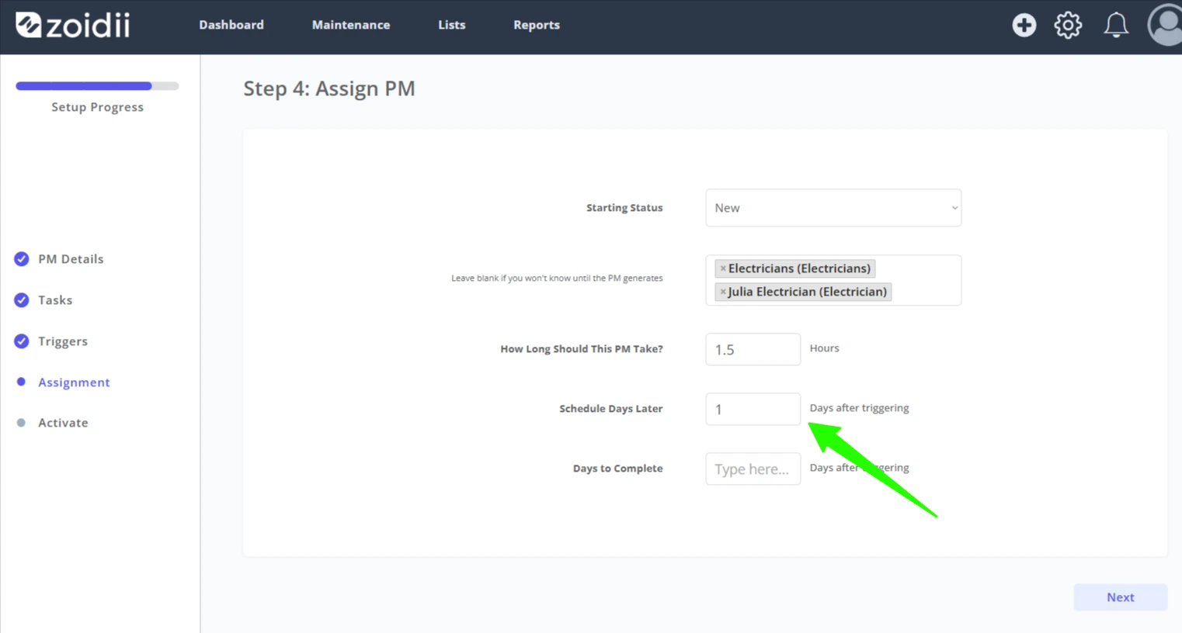
Task: Click the PM duration hours field
Action: pyautogui.click(x=753, y=349)
